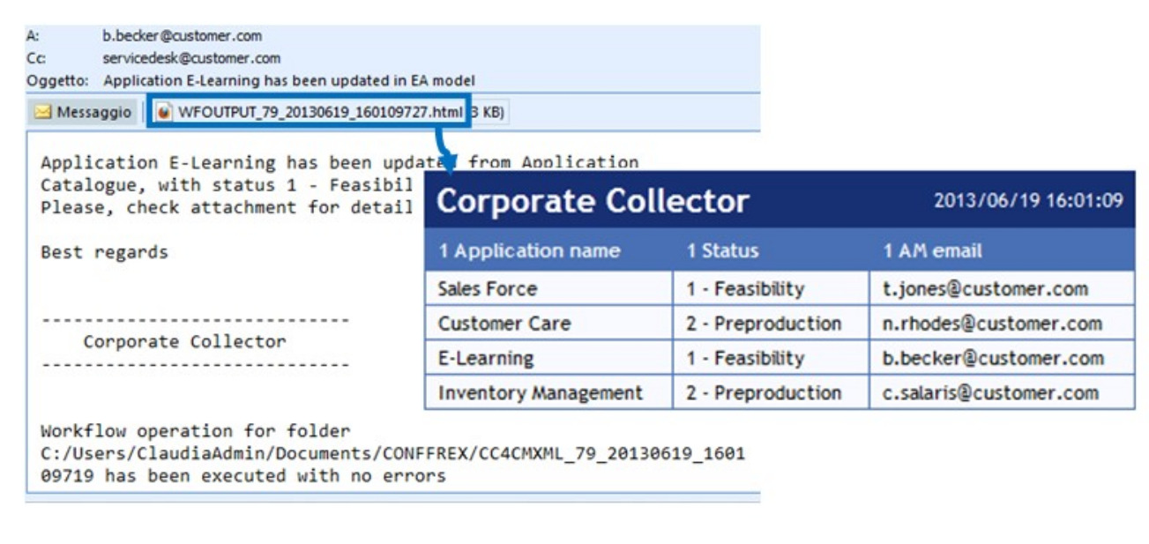
Task: Click the Corporate Collector report title
Action: [x=593, y=201]
